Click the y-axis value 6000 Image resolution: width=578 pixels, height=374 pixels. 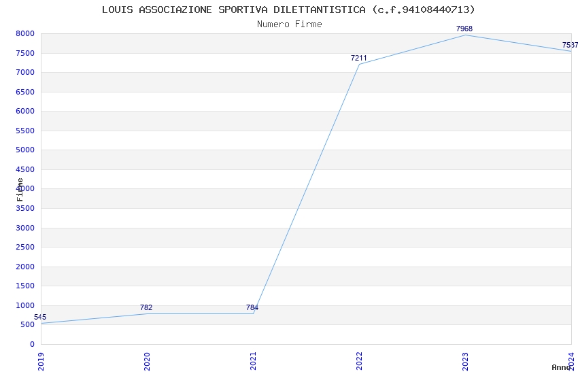pyautogui.click(x=25, y=112)
